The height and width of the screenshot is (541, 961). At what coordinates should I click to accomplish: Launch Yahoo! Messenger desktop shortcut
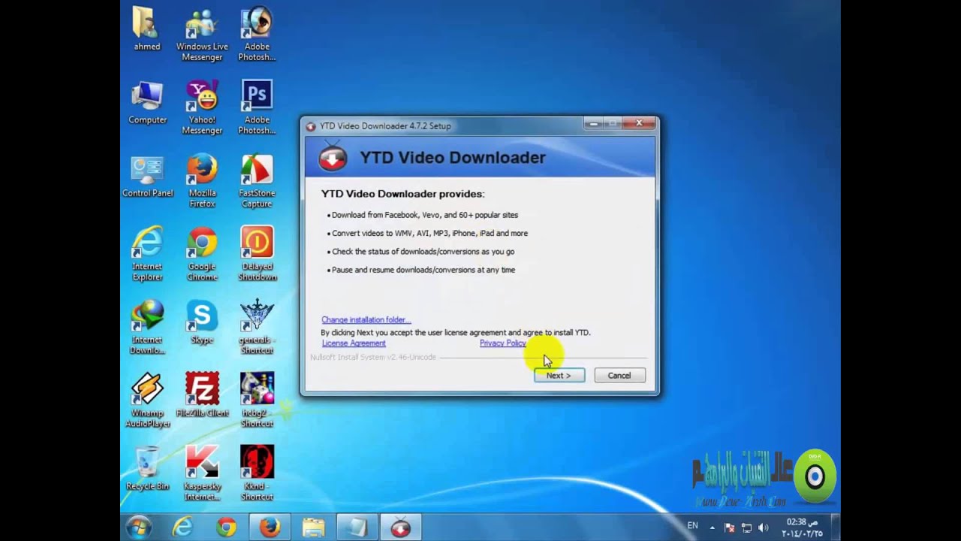click(x=202, y=107)
